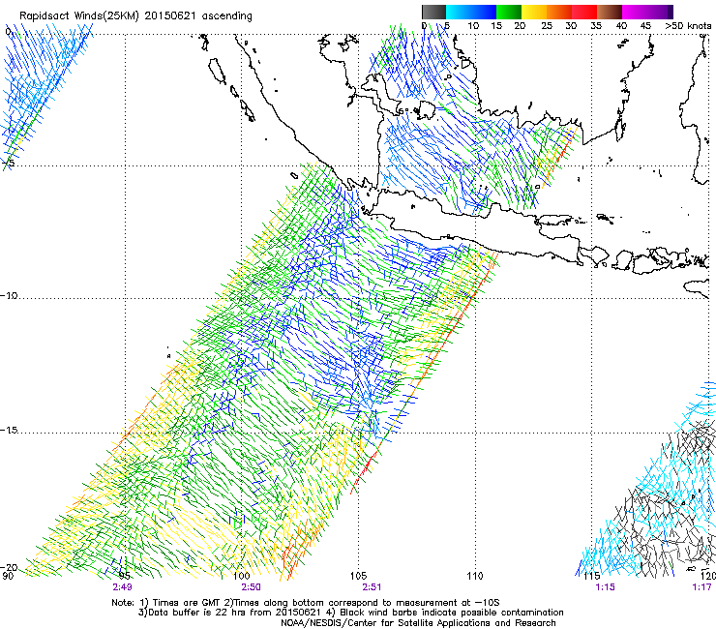Click the 'Rapidscat Winds(25KM) 20150621 ascending' title
716x629 pixels.
pos(135,16)
